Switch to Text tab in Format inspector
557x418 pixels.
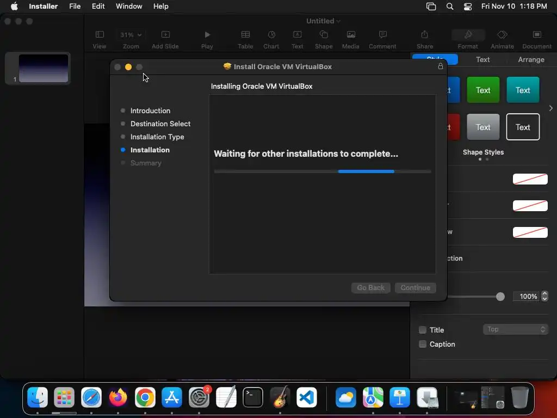483,59
